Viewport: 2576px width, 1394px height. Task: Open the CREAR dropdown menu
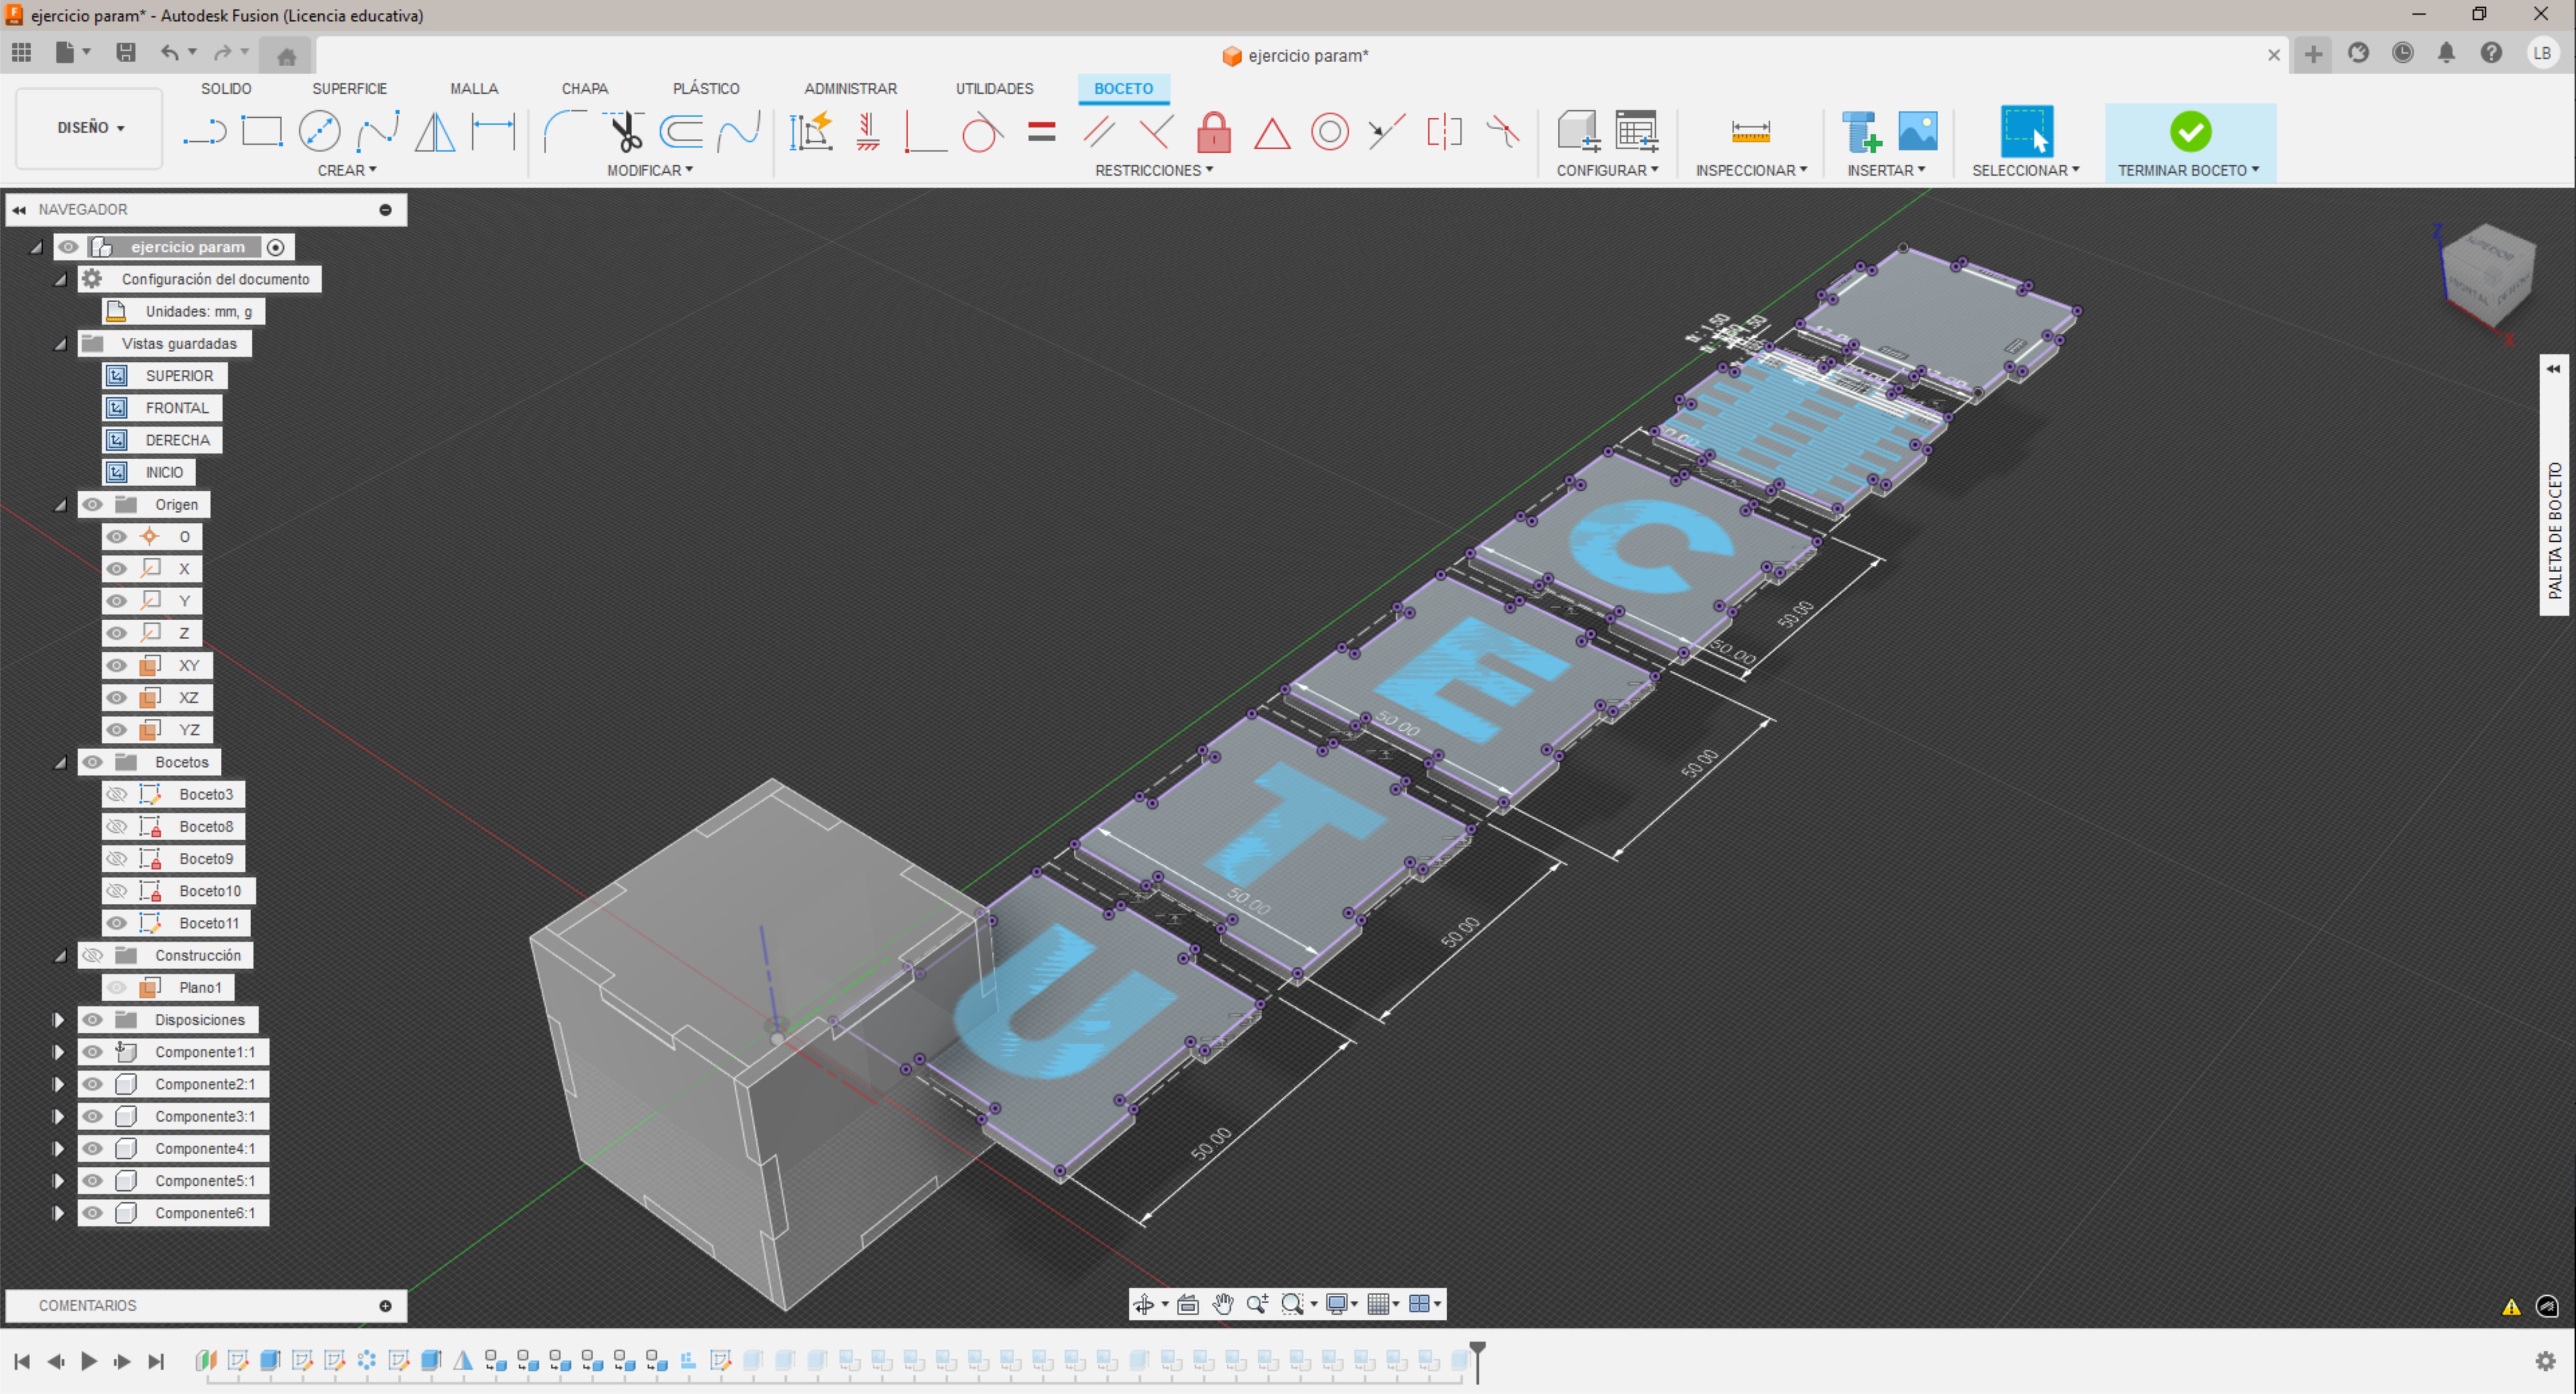coord(346,170)
